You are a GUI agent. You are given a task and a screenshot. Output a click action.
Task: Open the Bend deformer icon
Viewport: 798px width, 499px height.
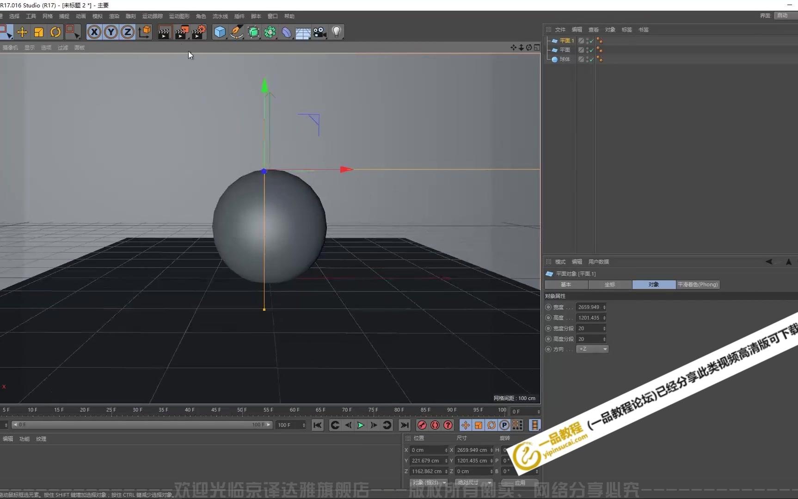tap(287, 32)
